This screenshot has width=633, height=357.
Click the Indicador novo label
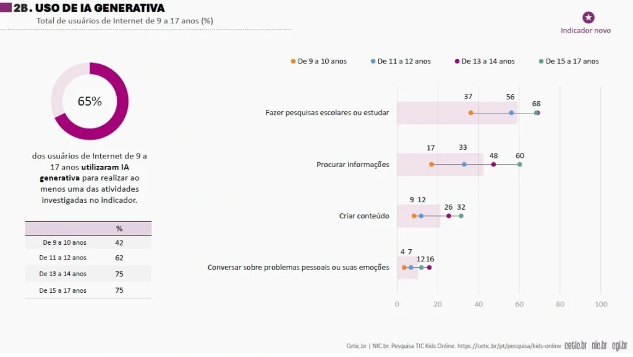[585, 31]
